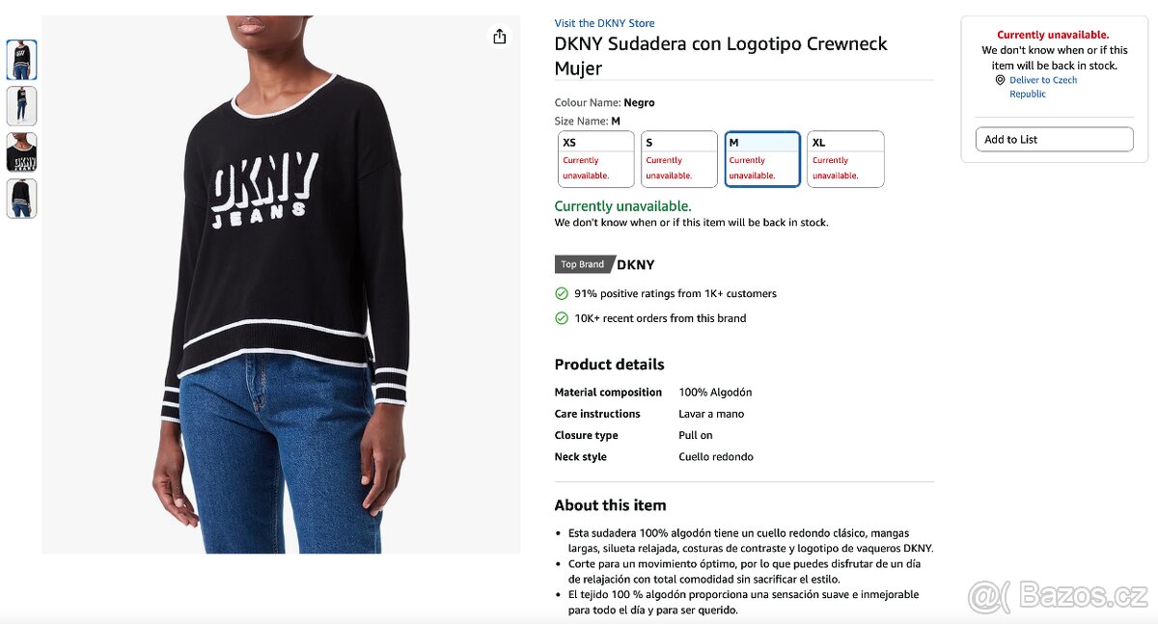This screenshot has width=1158, height=624.
Task: Click the green checkmark beside 10K+ recent orders
Action: [561, 317]
